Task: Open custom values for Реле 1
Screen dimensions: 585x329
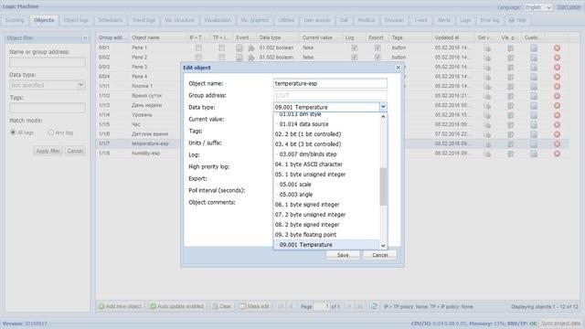Action: pos(534,48)
